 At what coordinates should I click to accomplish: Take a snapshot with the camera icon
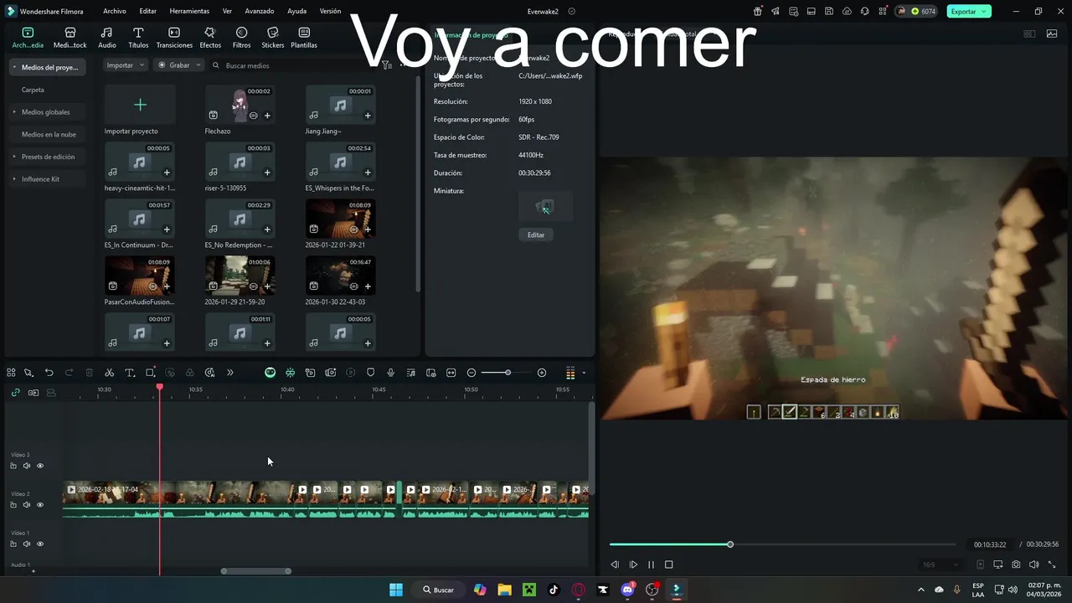[1016, 565]
